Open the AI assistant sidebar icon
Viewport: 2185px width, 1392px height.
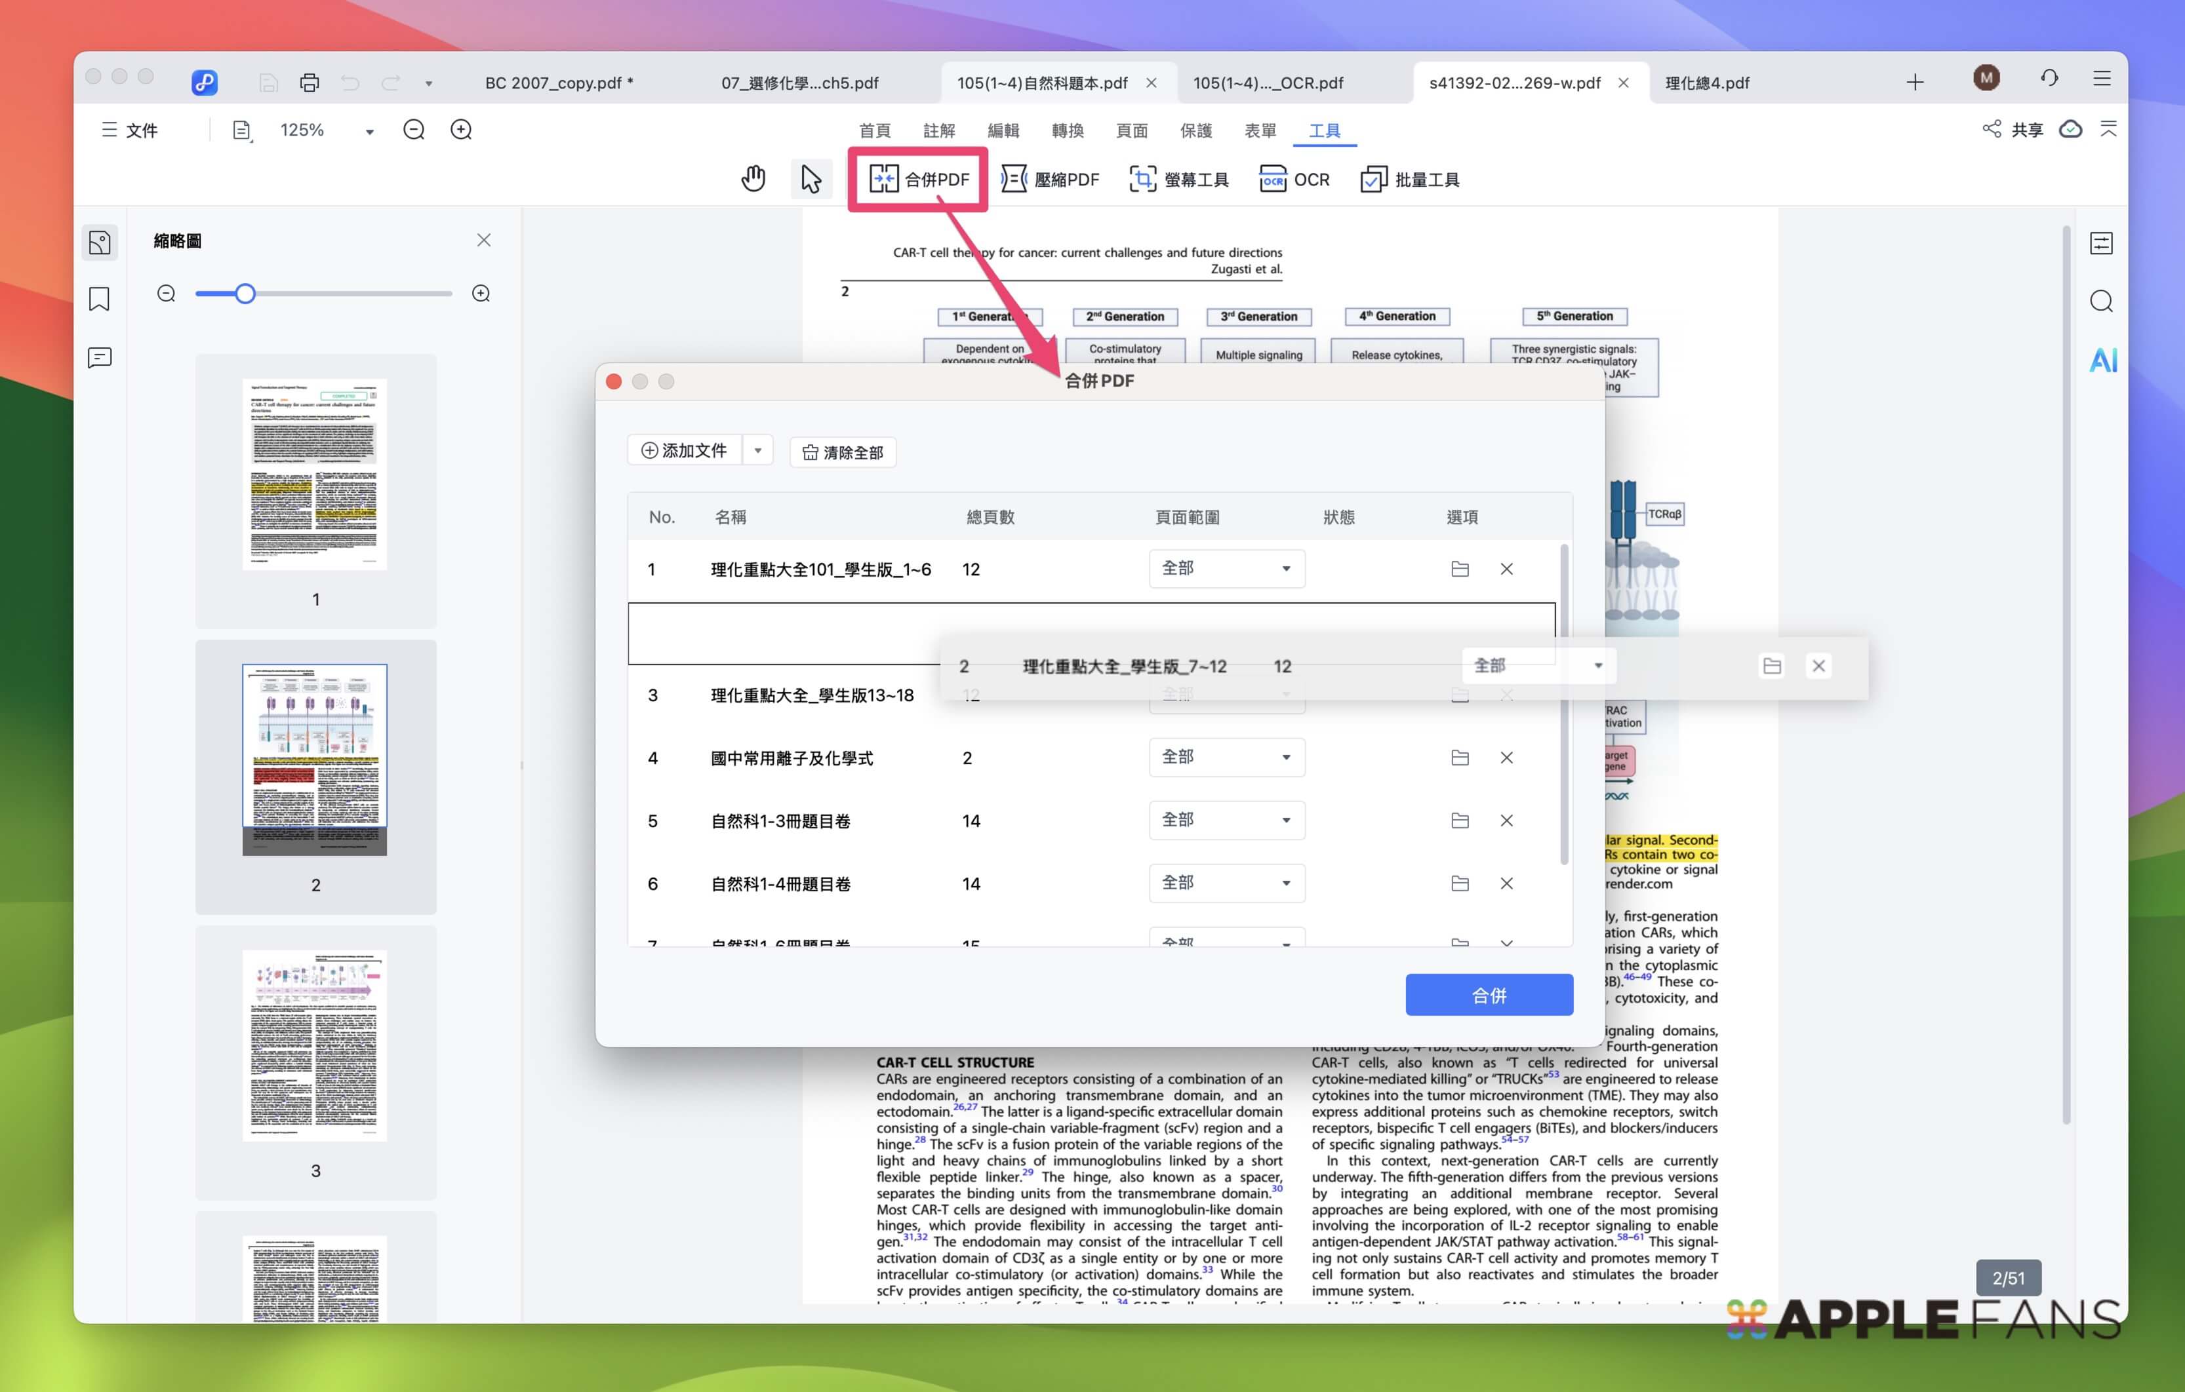[x=2102, y=360]
